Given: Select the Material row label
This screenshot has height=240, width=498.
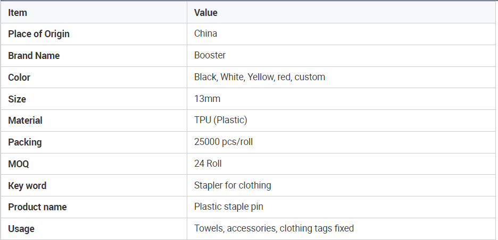Looking at the screenshot, I should [25, 121].
